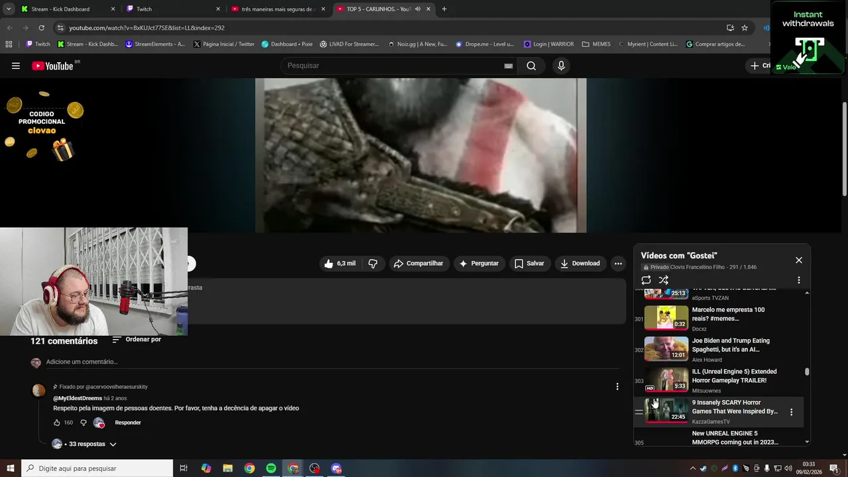The image size is (848, 477).
Task: Open Login | WARRIOR bookmark
Action: pos(549,44)
